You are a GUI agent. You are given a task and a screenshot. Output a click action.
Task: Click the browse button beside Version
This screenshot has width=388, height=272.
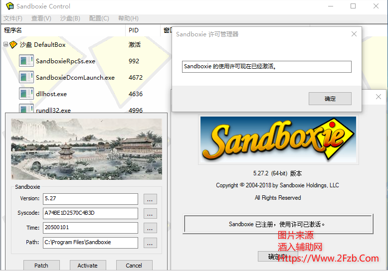(150, 199)
